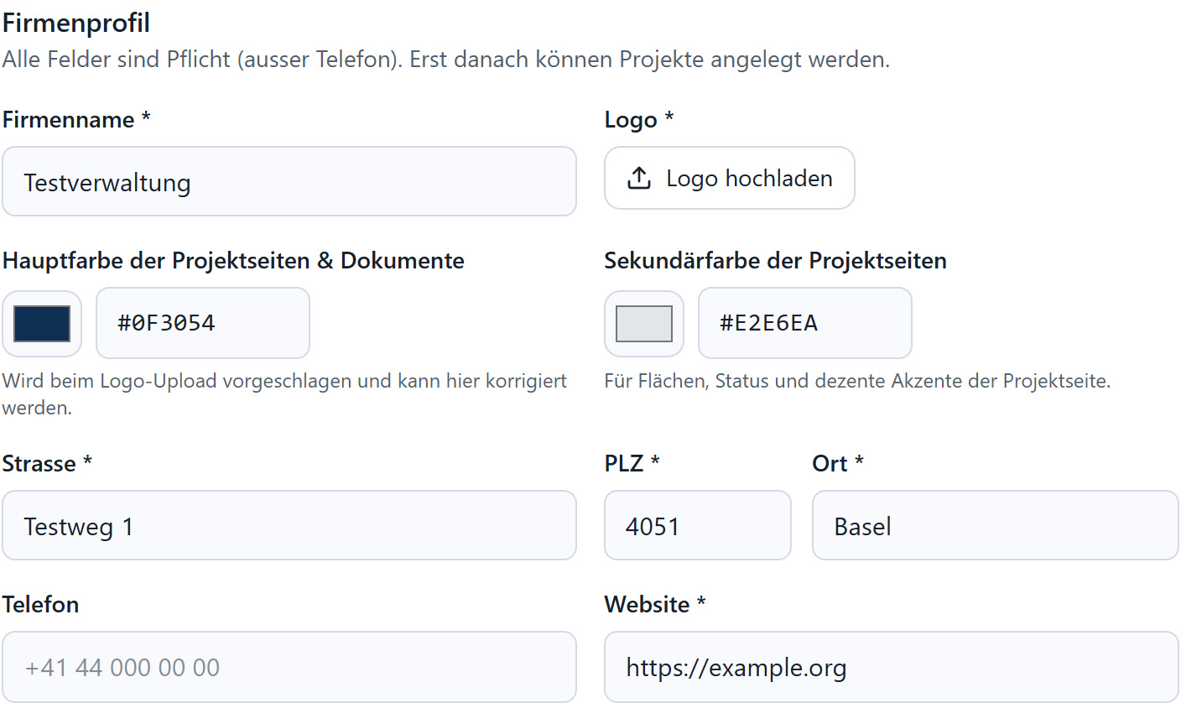Viewport: 1181px width, 703px height.
Task: Click the Telefon label
Action: coord(41,605)
